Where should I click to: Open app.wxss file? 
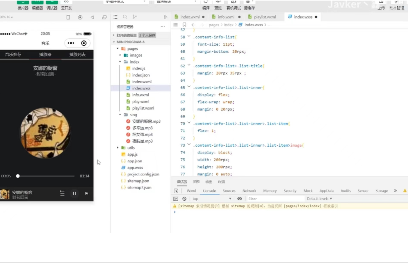pyautogui.click(x=135, y=168)
